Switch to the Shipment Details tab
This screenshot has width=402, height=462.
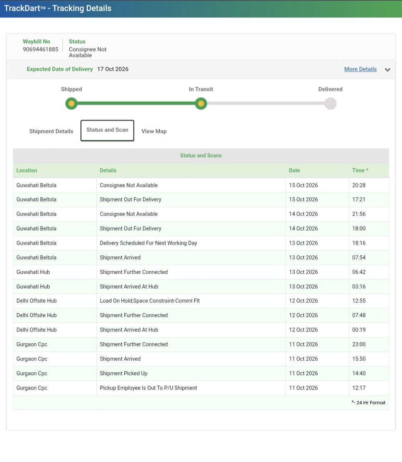(x=51, y=131)
